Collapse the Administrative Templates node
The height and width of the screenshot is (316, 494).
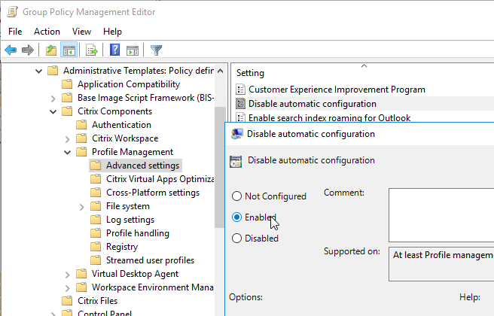coord(38,71)
